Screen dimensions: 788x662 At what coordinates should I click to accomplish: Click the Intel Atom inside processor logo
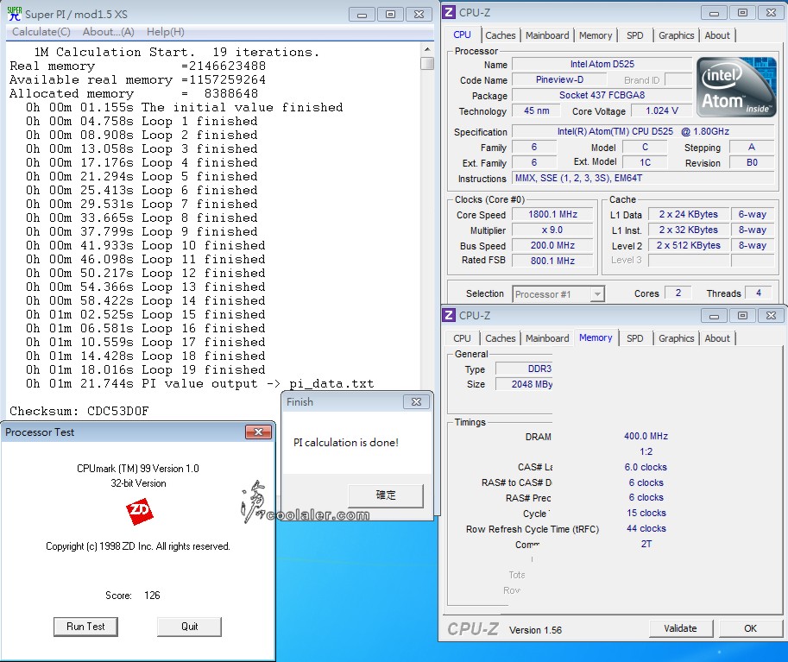pyautogui.click(x=736, y=87)
